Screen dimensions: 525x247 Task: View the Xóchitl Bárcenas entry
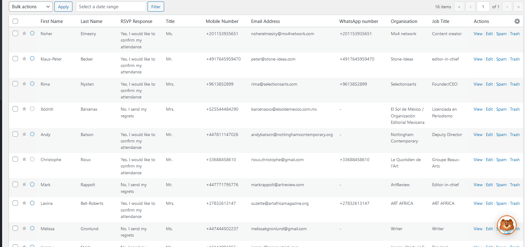478,109
